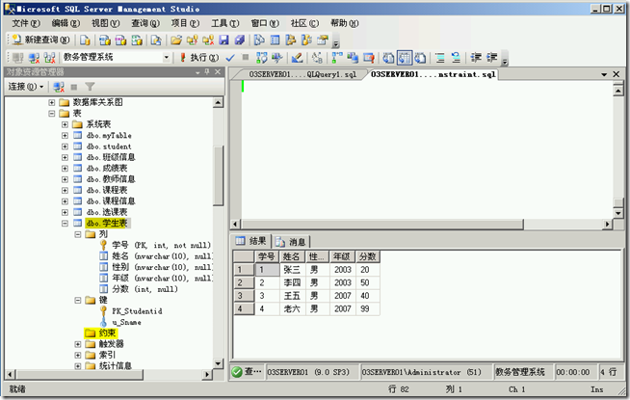The width and height of the screenshot is (630, 400).
Task: Select the dbo.选课表 table
Action: [x=107, y=212]
